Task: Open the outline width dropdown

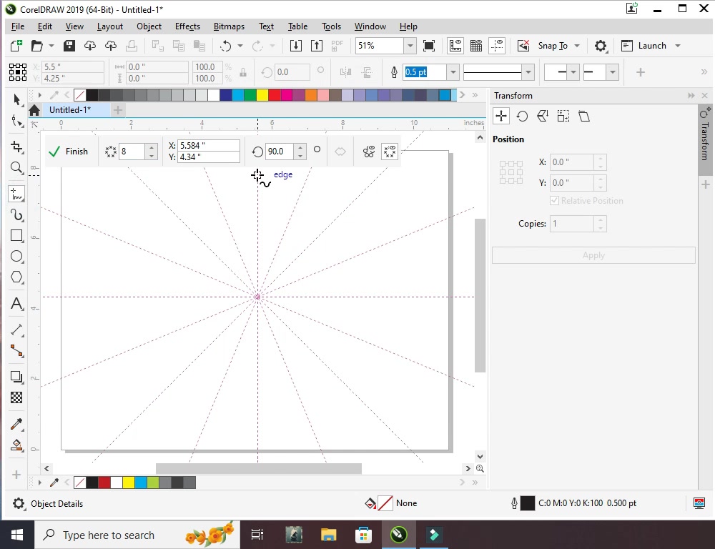Action: pyautogui.click(x=453, y=72)
